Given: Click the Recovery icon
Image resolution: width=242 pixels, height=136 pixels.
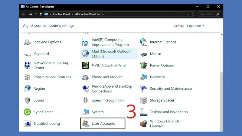Looking at the screenshot, I should pos(143,77).
